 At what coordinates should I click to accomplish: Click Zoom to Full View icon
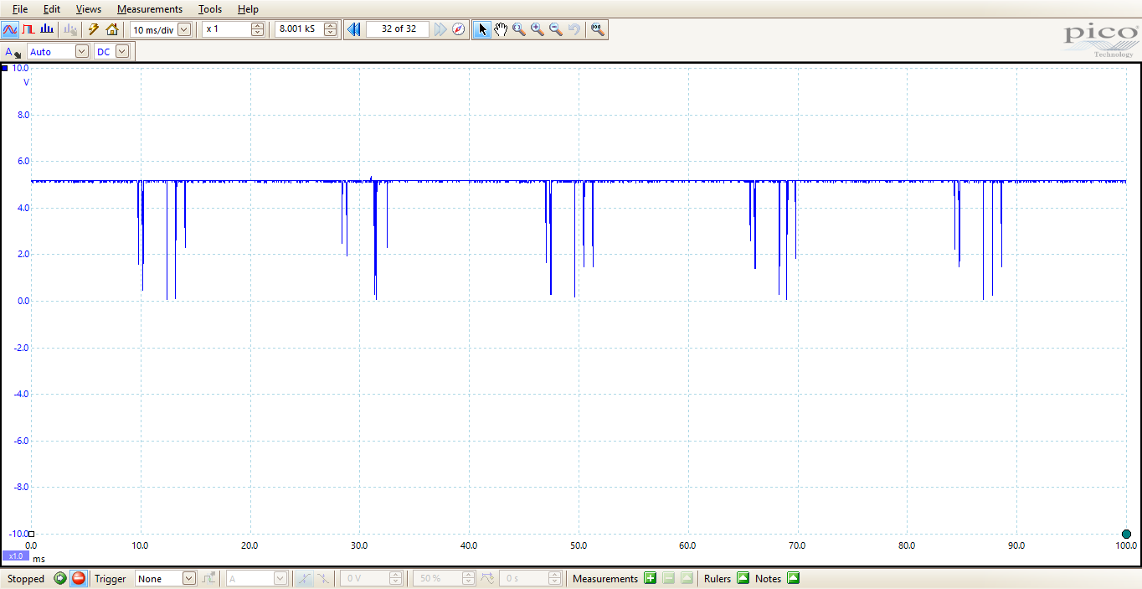[598, 29]
